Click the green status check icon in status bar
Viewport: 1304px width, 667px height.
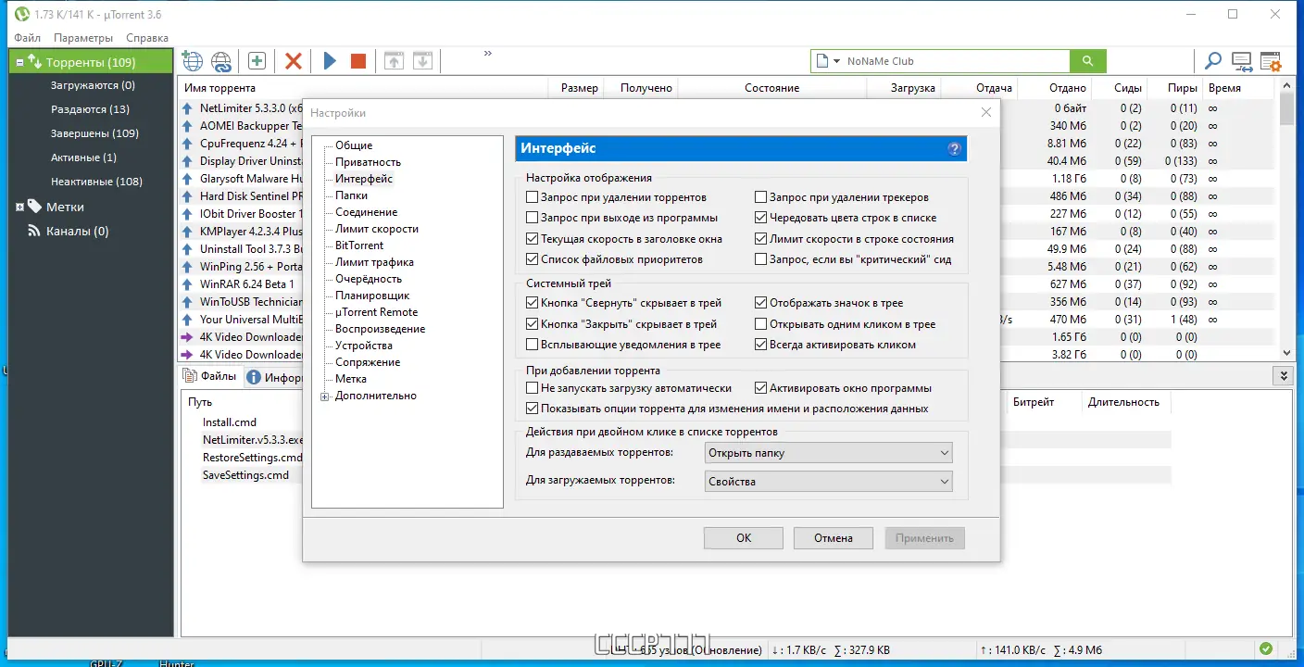tap(1266, 648)
